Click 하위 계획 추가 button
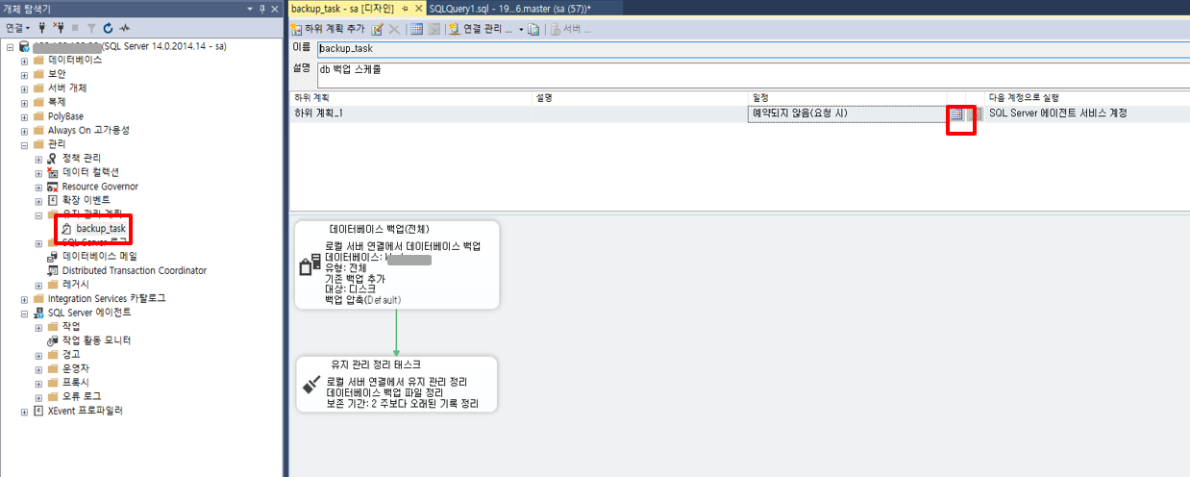Viewport: 1190px width, 477px height. click(329, 29)
